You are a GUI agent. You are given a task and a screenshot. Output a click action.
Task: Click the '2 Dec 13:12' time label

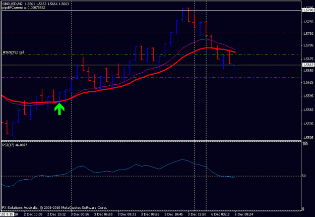pyautogui.click(x=56, y=214)
